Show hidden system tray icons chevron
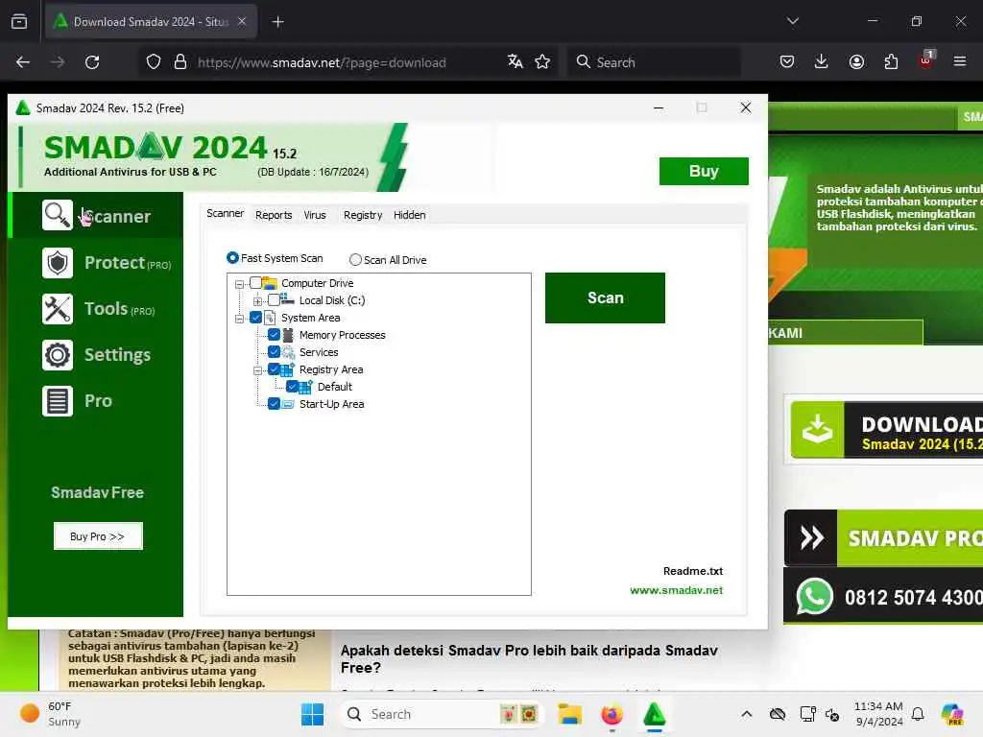Viewport: 983px width, 737px height. pos(746,714)
